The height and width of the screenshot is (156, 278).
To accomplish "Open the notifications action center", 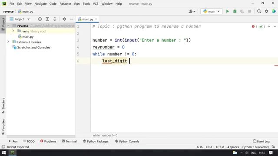I will 271,153.
